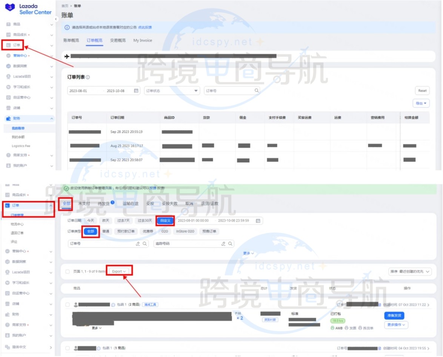Check the checkbox of the 04 Oct order
443x357 pixels.
tap(68, 348)
